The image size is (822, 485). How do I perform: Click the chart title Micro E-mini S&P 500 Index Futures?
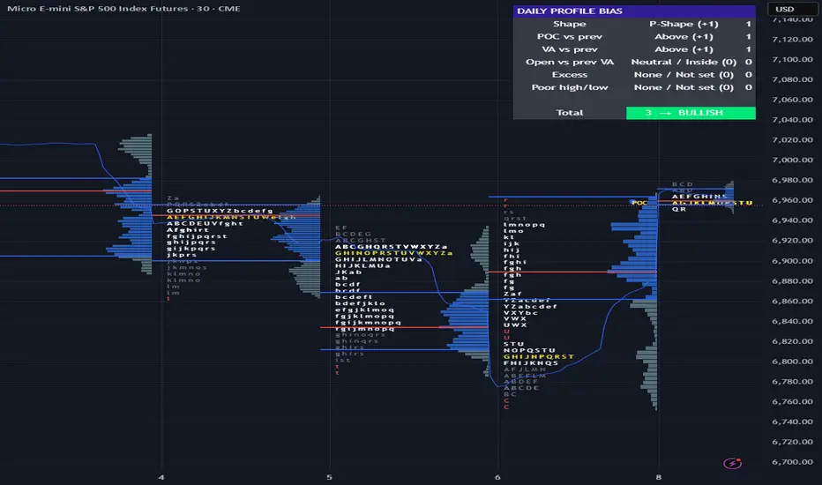tap(97, 9)
